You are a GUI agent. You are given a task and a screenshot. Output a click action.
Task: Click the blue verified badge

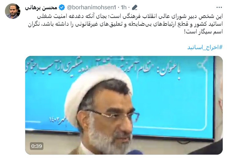coord(62,7)
